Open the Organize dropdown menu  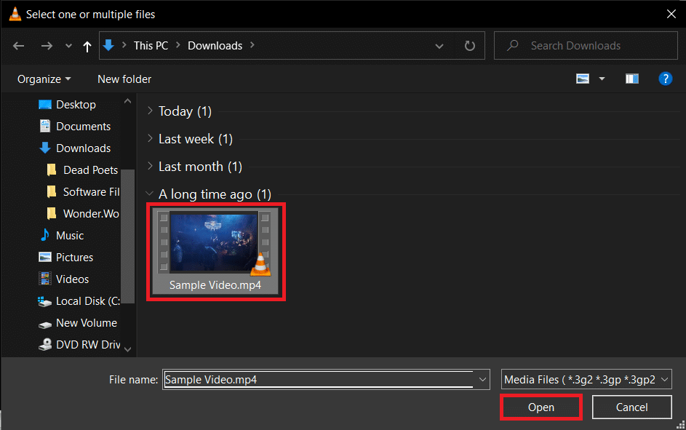(x=44, y=79)
